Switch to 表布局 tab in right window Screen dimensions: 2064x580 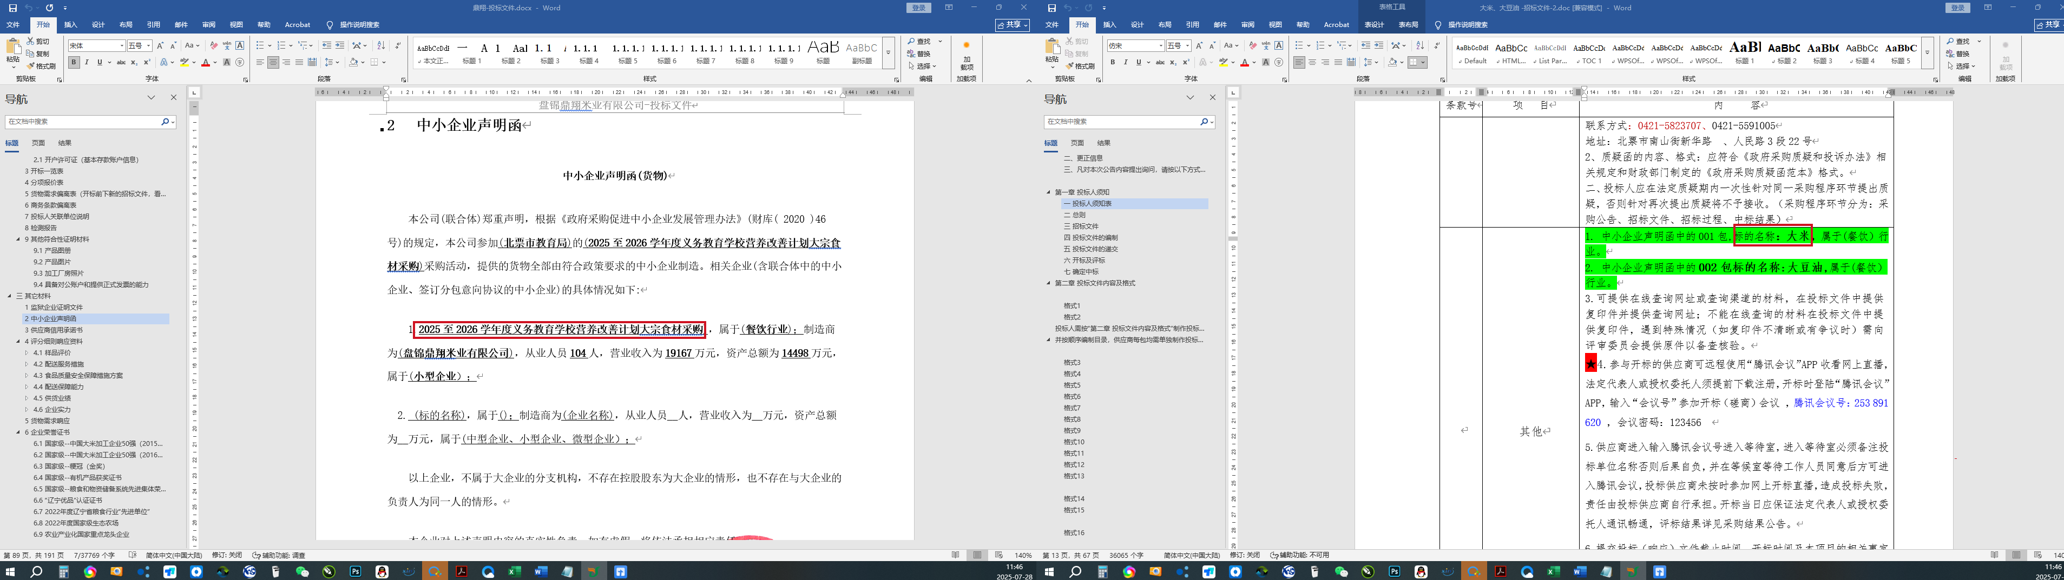coord(1408,25)
